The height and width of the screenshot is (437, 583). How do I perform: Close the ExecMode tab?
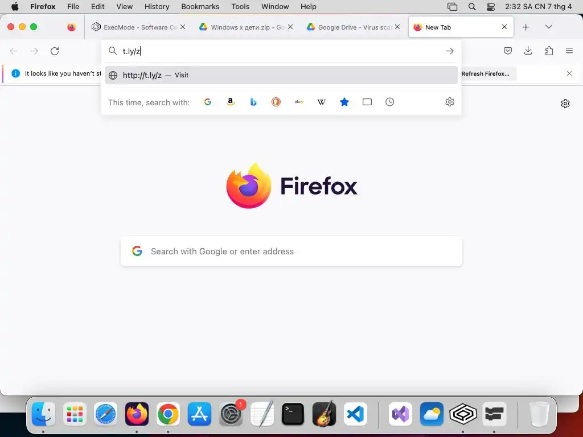[183, 27]
